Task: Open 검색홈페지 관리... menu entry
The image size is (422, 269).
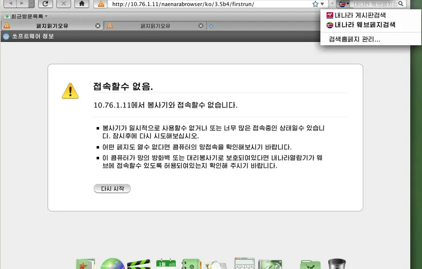Action: (354, 39)
